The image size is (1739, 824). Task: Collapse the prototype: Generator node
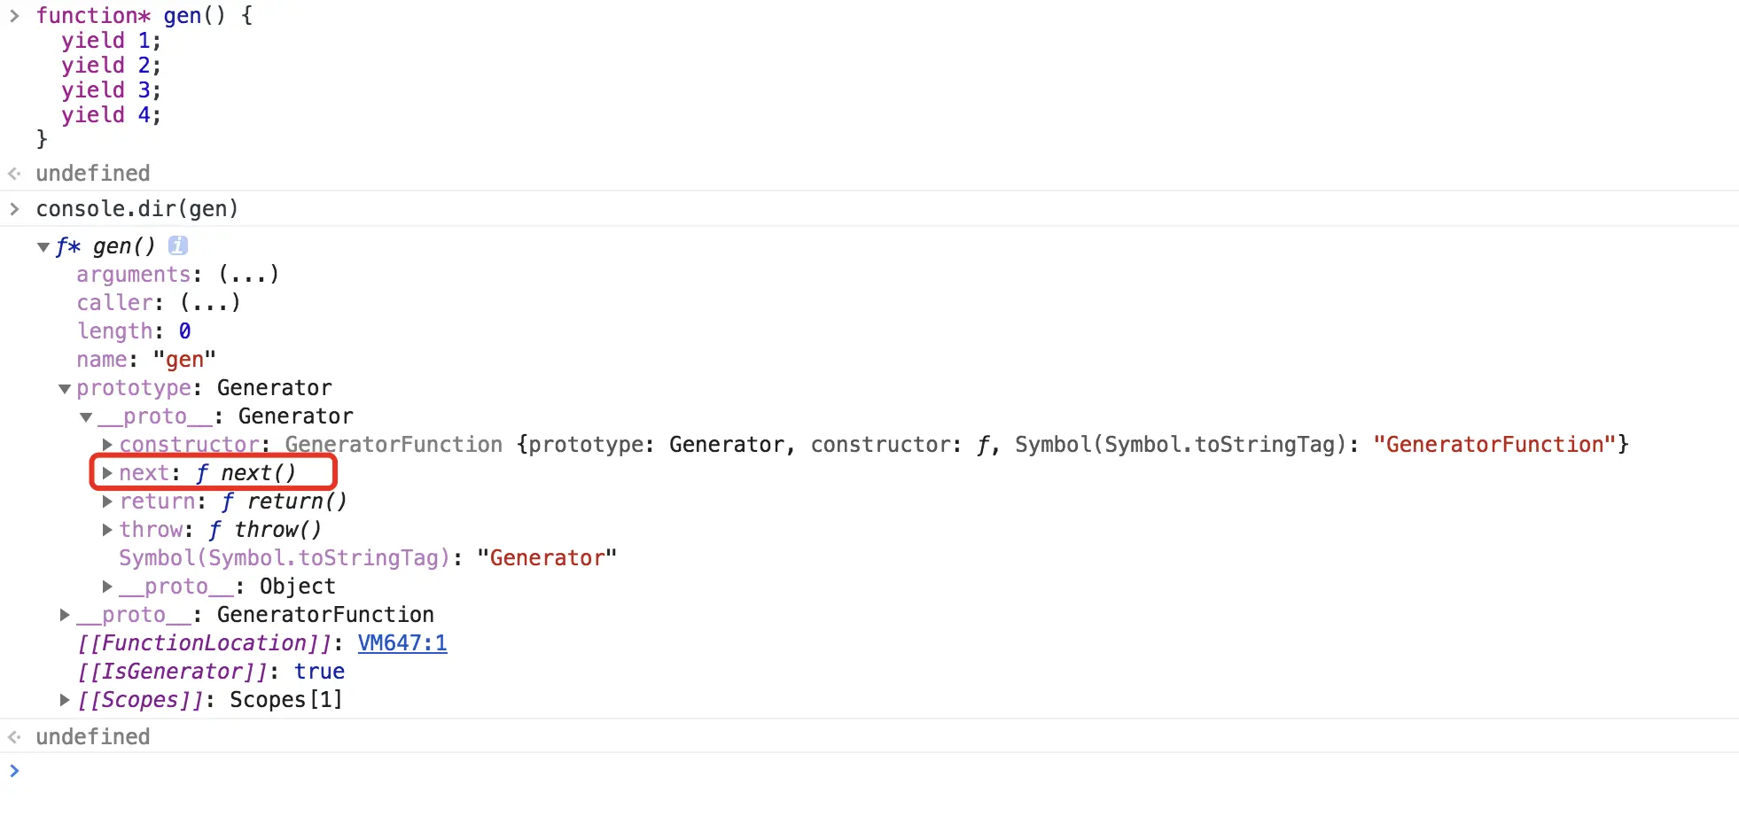(65, 389)
